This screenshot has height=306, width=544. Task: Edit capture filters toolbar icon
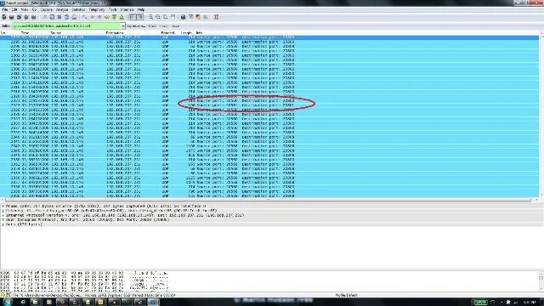(x=184, y=17)
